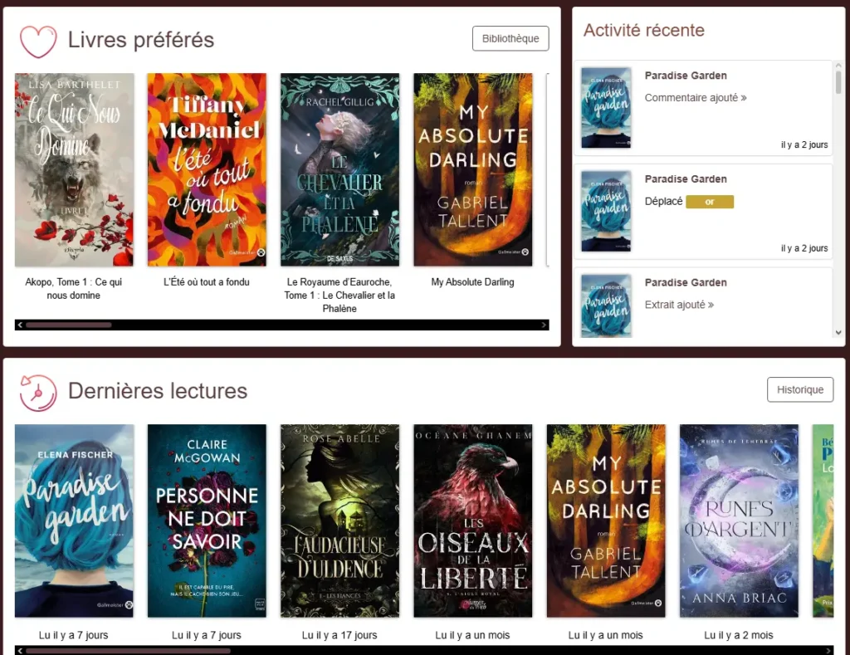Viewport: 850px width, 655px height.
Task: Open Paradise Garden thumbnail in comment activity
Action: click(606, 107)
